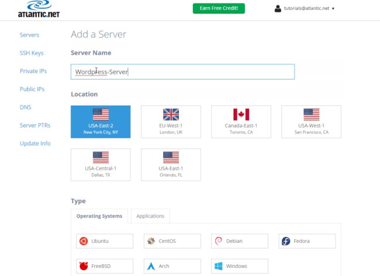The image size is (380, 276).
Task: Choose CentOS operating system
Action: click(172, 241)
